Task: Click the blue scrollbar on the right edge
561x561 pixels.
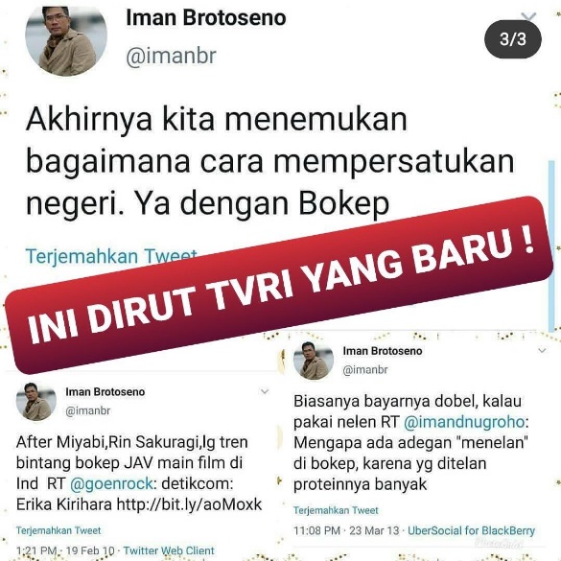Action: (551, 246)
